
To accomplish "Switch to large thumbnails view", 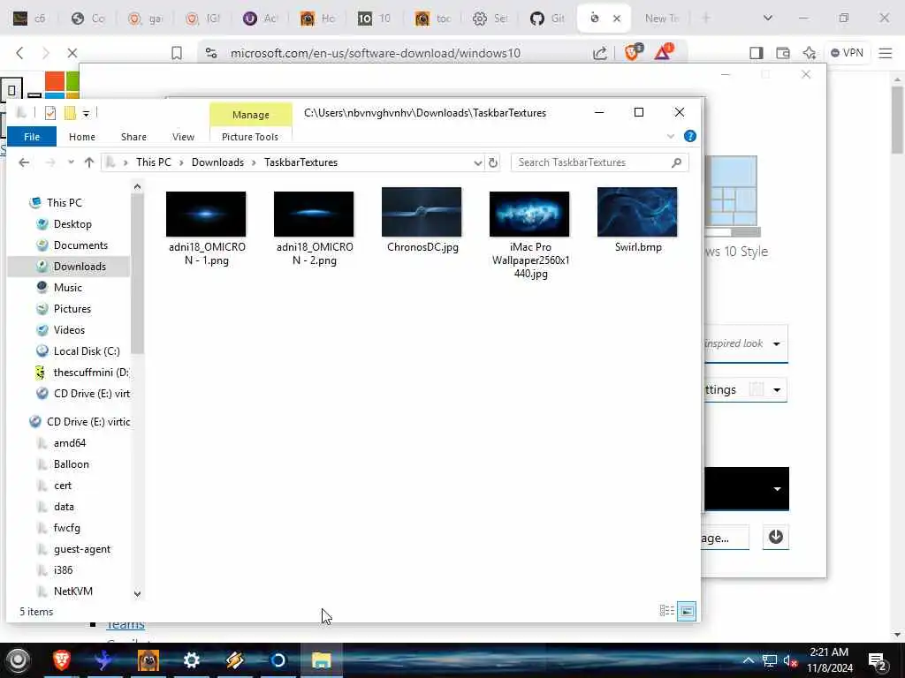I will coord(687,611).
